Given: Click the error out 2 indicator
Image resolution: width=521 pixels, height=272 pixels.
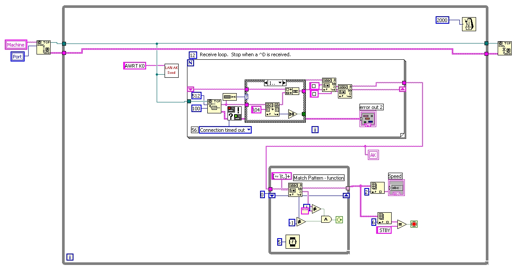Looking at the screenshot, I should point(368,119).
